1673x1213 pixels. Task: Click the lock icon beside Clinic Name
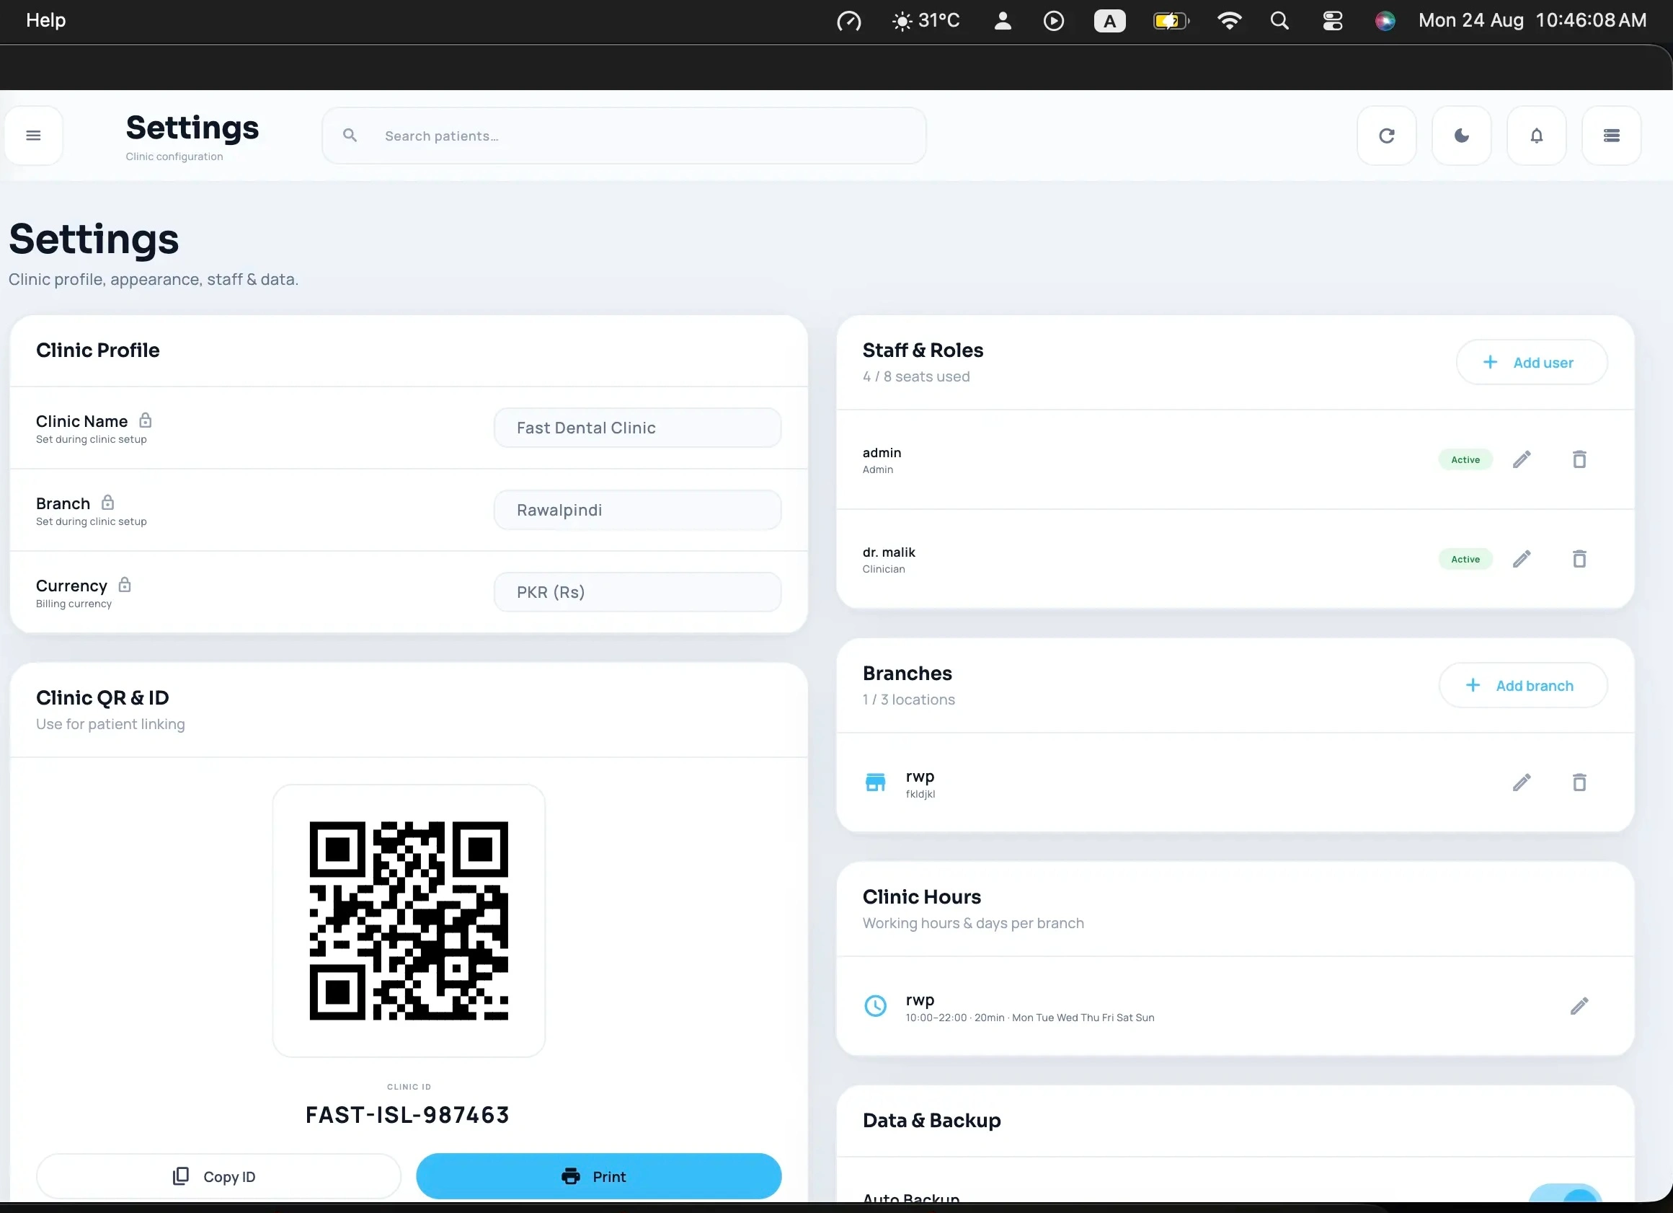point(146,420)
